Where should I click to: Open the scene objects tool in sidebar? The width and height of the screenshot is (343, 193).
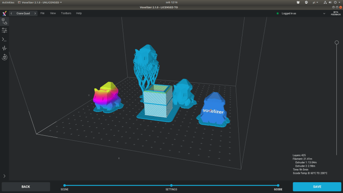tap(4, 21)
